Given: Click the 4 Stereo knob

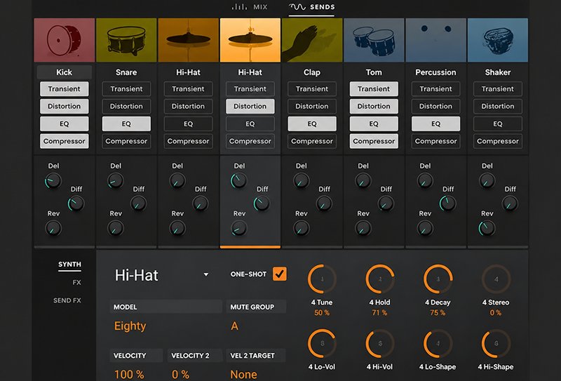Looking at the screenshot, I should (x=496, y=279).
